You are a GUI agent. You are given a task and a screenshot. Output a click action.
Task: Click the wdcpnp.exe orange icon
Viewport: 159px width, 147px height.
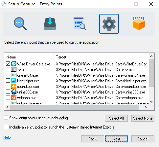pyautogui.click(x=14, y=97)
